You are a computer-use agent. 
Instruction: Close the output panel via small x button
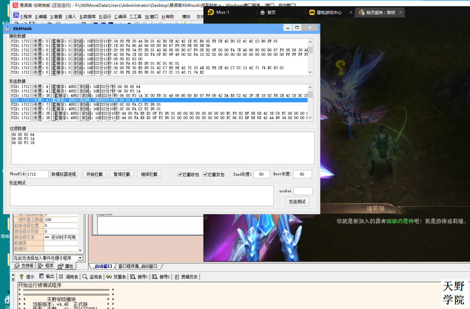click(13, 275)
